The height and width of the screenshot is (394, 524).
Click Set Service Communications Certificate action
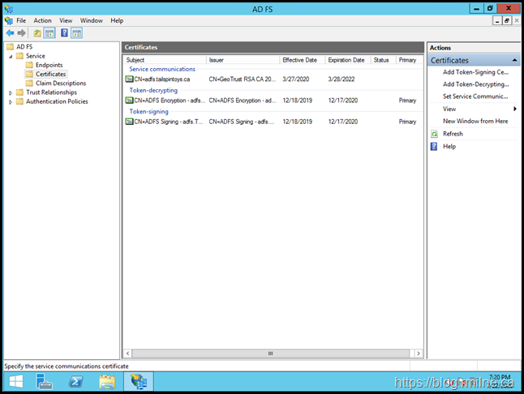(475, 96)
